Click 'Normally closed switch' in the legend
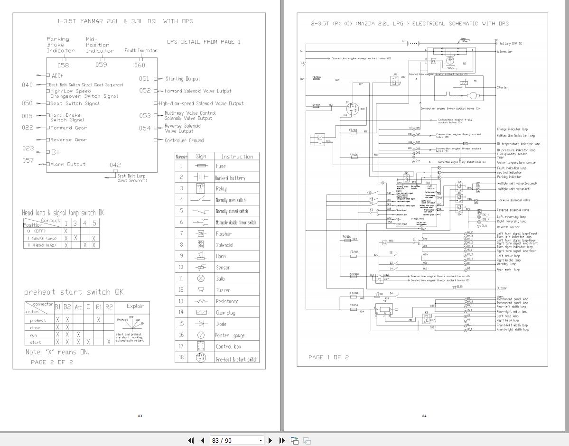 click(232, 211)
